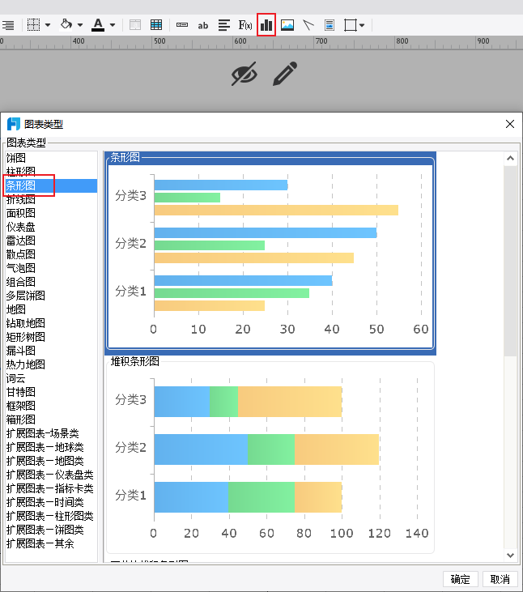Select 扩展图表-其余 in the list
This screenshot has height=592, width=523.
(x=51, y=543)
